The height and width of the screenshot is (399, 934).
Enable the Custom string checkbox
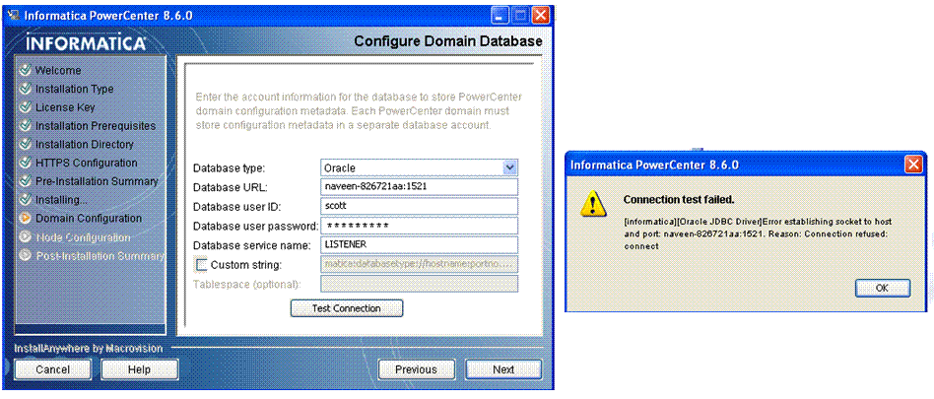click(x=202, y=264)
